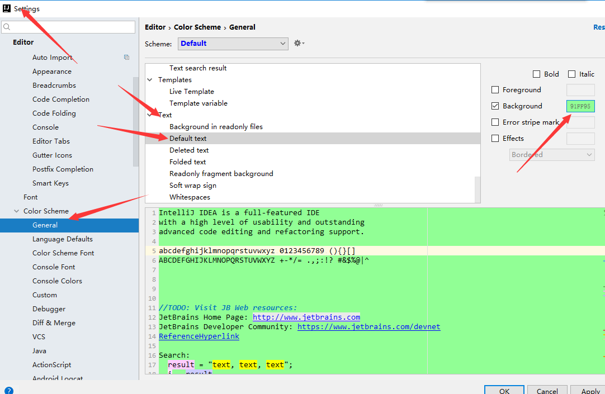Open the help question mark icon
Viewport: 605px width, 394px height.
[x=8, y=391]
